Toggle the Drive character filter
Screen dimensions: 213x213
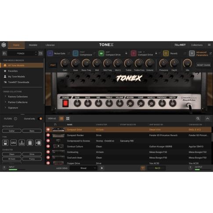coord(32,154)
